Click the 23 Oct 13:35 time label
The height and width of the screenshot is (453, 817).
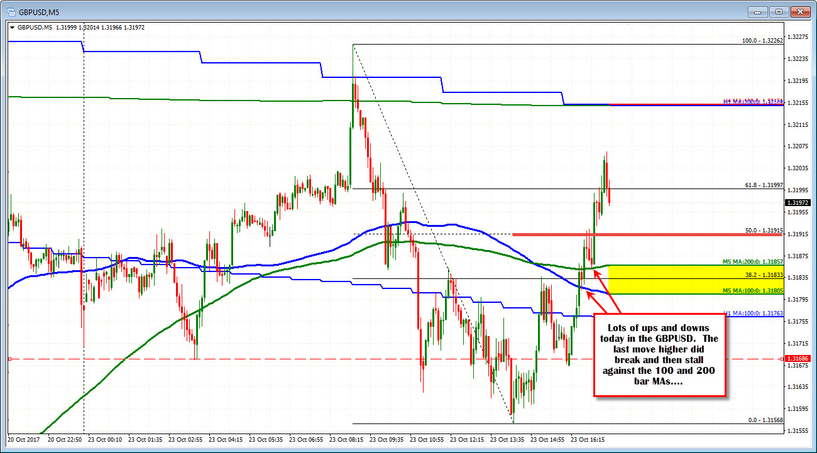point(508,440)
